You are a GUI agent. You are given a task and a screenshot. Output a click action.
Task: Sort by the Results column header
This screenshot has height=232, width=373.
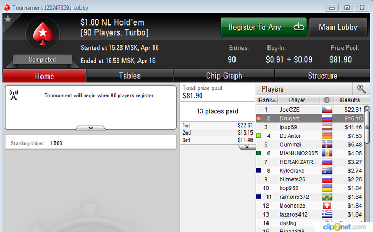point(350,100)
